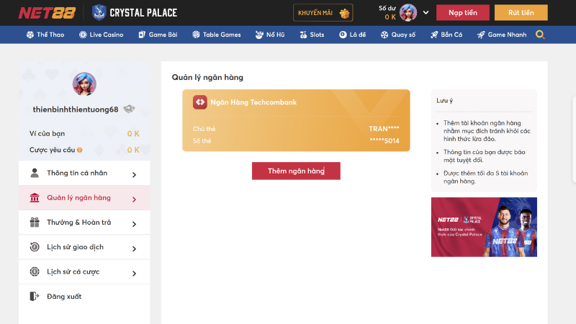Click the gift icon for Thưởng & Hoàn trả

point(34,222)
